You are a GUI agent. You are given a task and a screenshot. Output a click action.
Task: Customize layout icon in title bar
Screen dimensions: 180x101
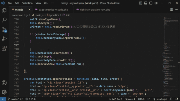tap(156, 3)
